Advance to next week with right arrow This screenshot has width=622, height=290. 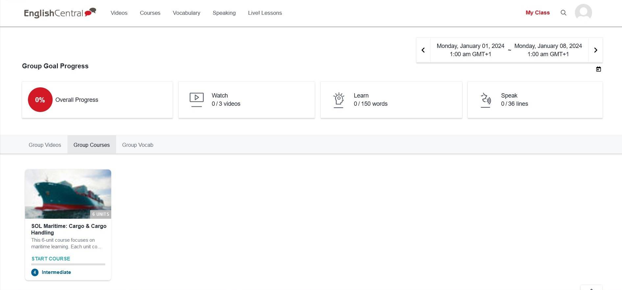(x=595, y=50)
